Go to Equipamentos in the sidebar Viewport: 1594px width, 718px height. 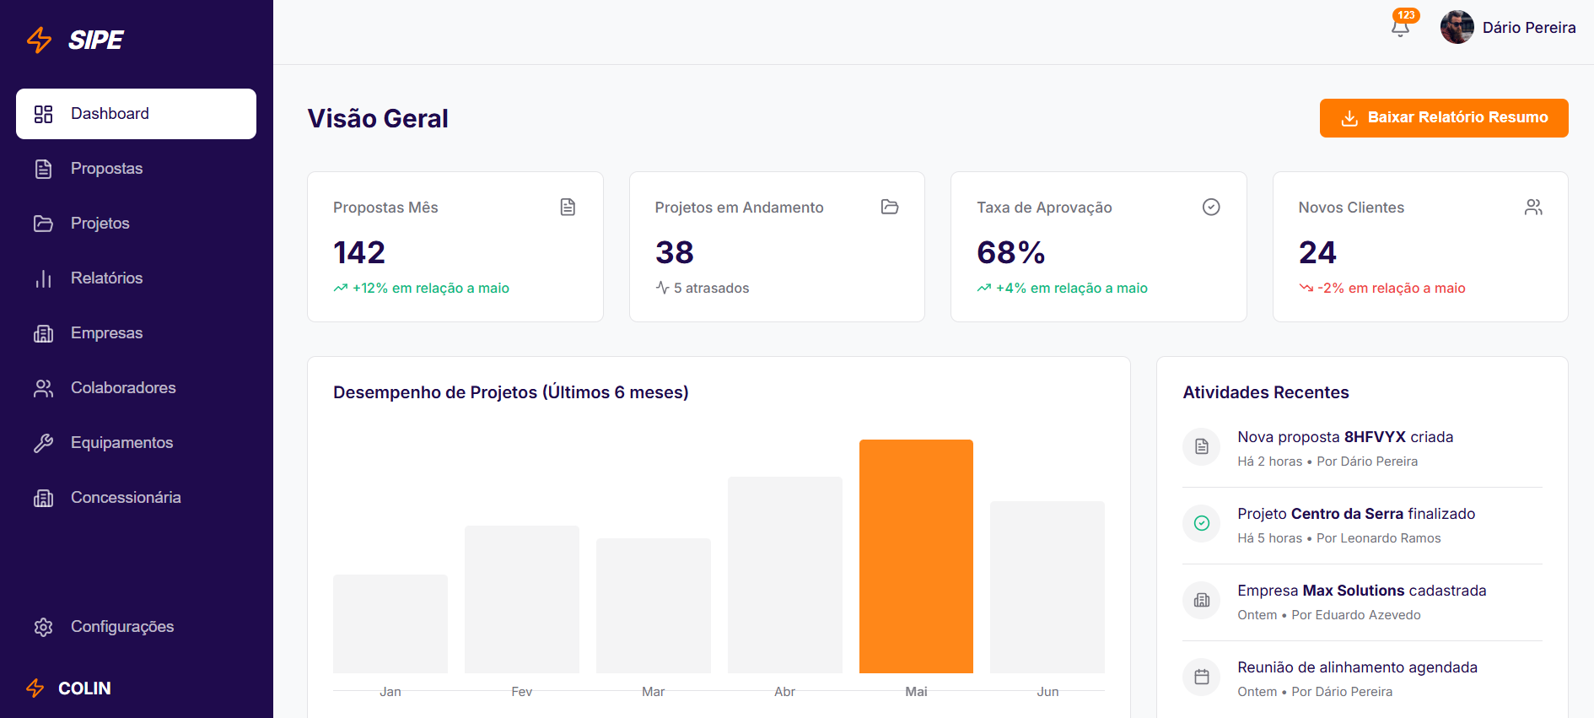click(x=136, y=443)
